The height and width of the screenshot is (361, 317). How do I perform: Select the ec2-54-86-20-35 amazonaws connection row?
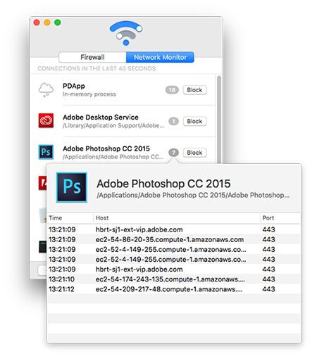(x=174, y=239)
